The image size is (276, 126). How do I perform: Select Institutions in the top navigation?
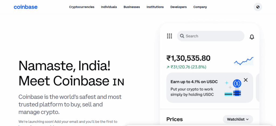point(155,7)
